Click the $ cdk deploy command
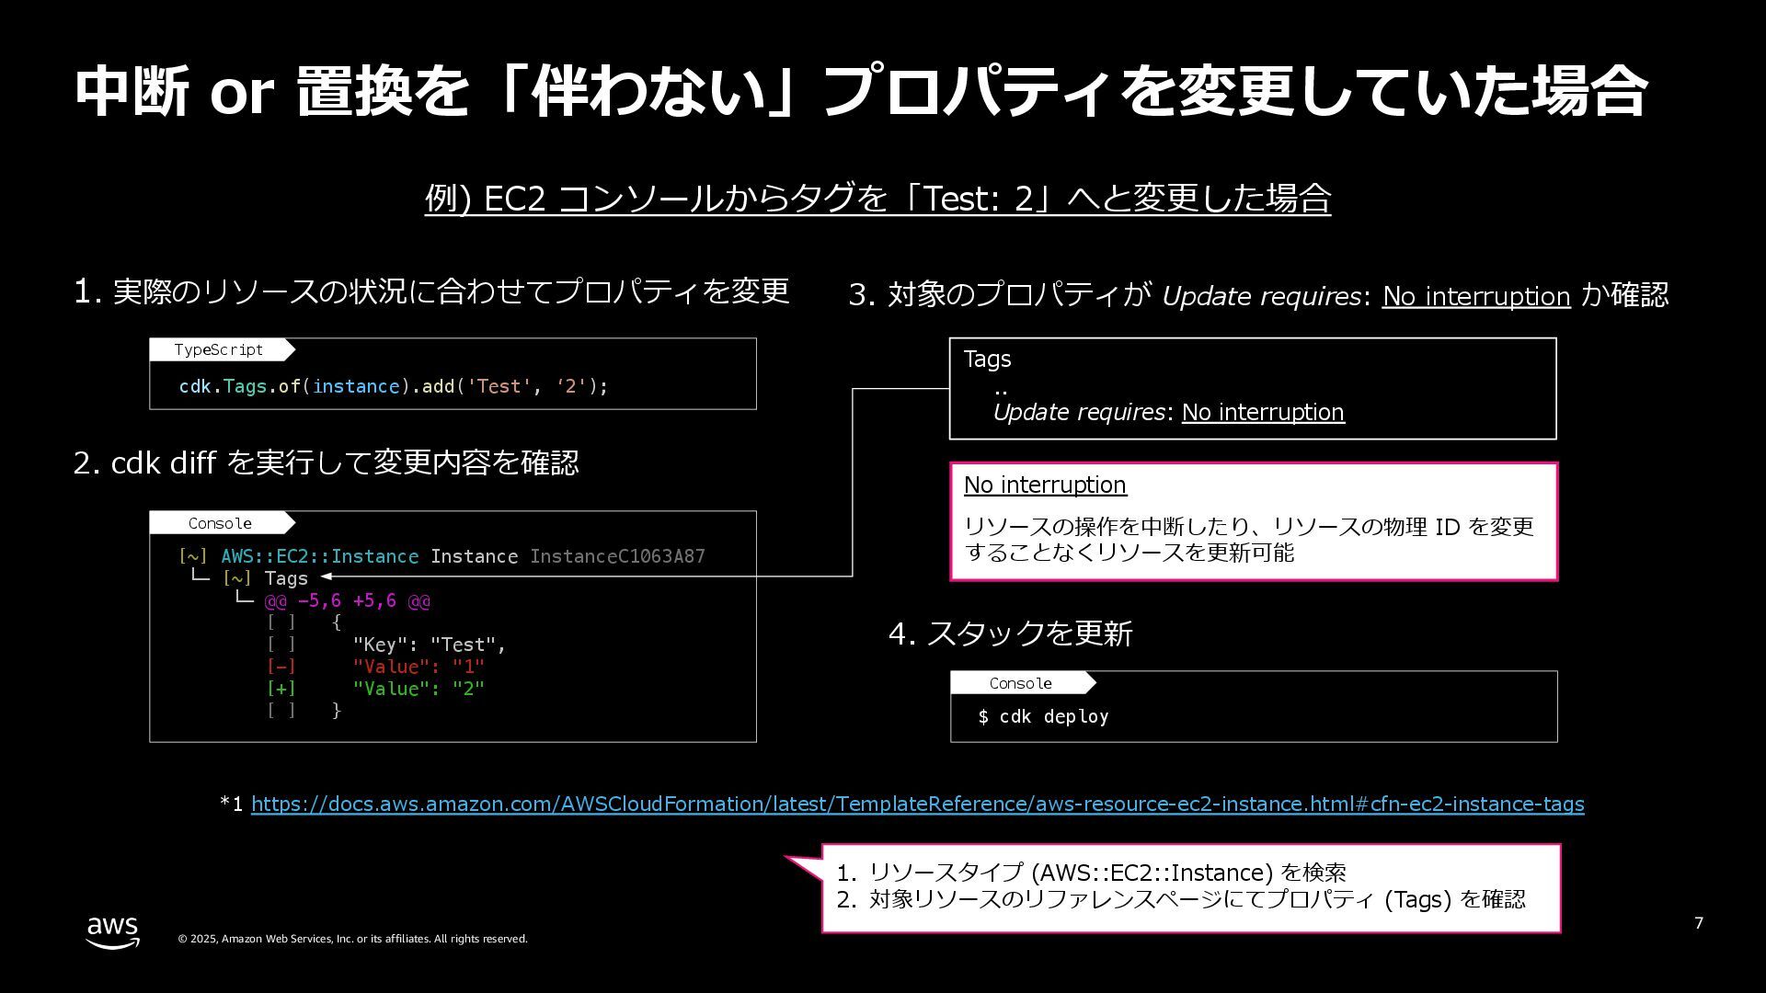 [x=1043, y=716]
